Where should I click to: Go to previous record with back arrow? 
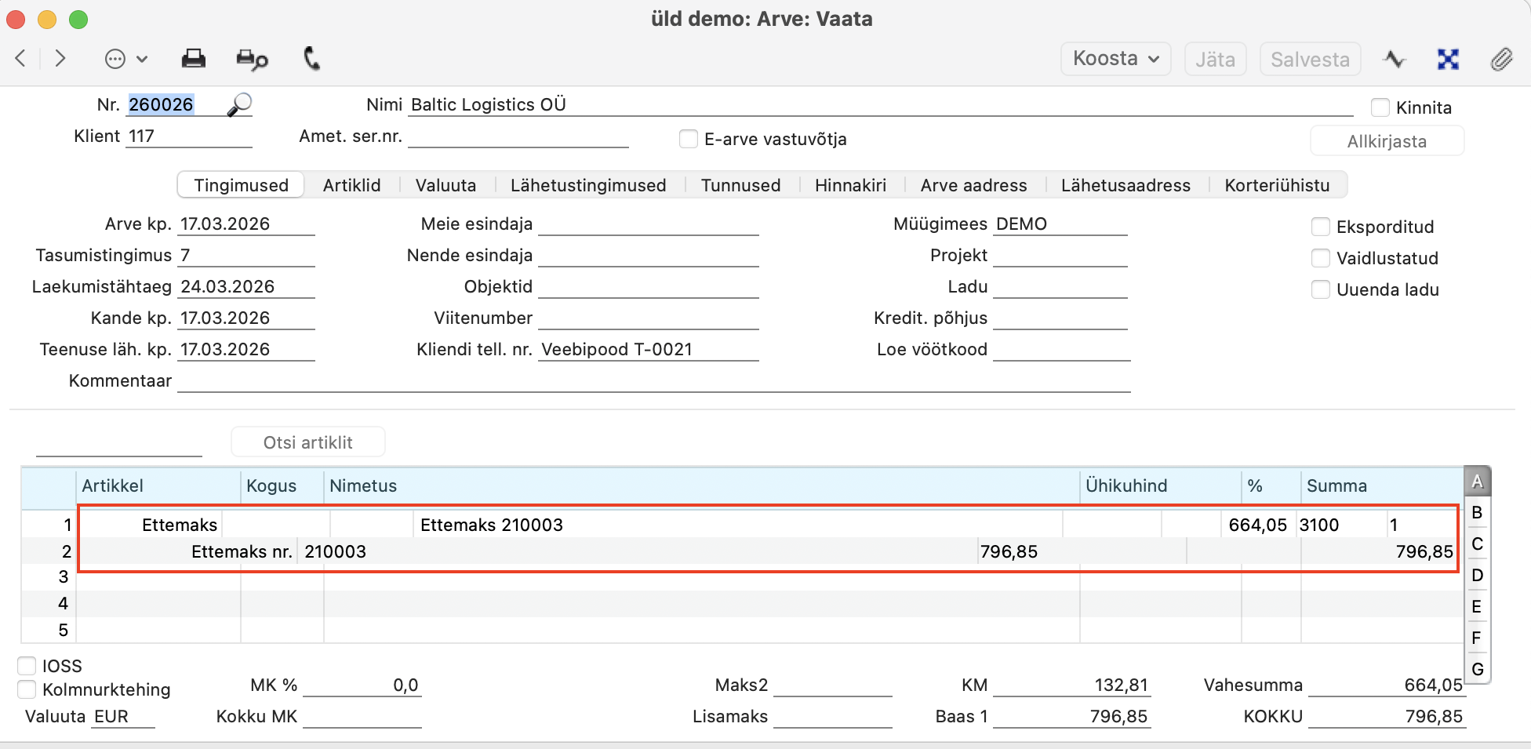point(21,59)
